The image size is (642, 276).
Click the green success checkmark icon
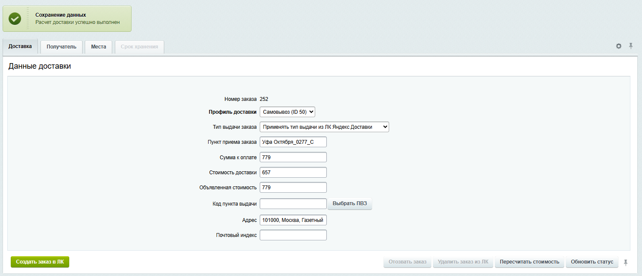pyautogui.click(x=15, y=19)
